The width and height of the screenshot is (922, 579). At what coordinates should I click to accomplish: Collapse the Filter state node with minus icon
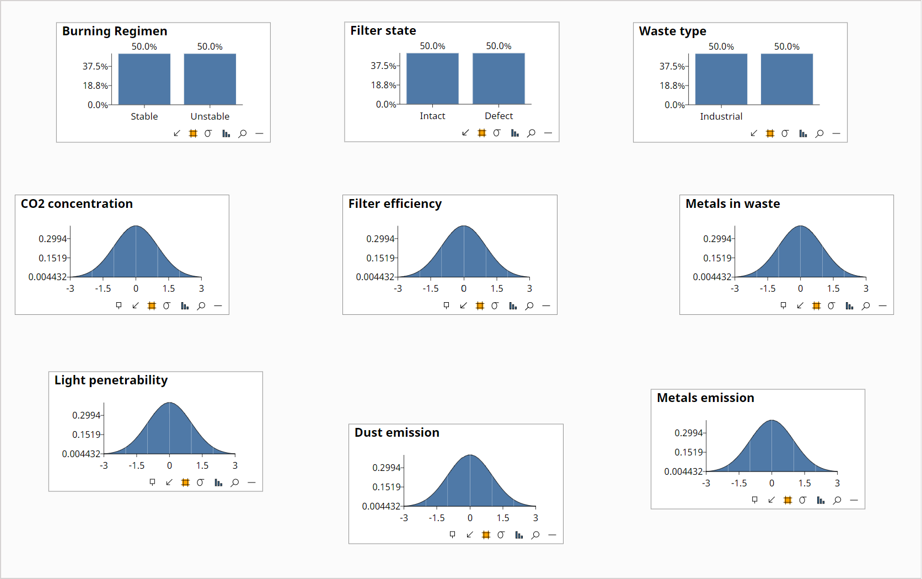pos(548,133)
